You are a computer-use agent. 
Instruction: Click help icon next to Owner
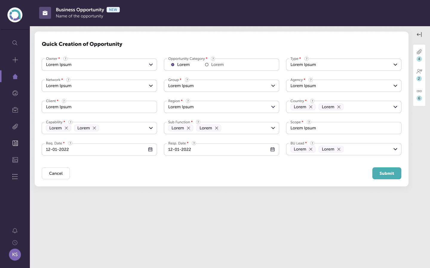pos(65,59)
